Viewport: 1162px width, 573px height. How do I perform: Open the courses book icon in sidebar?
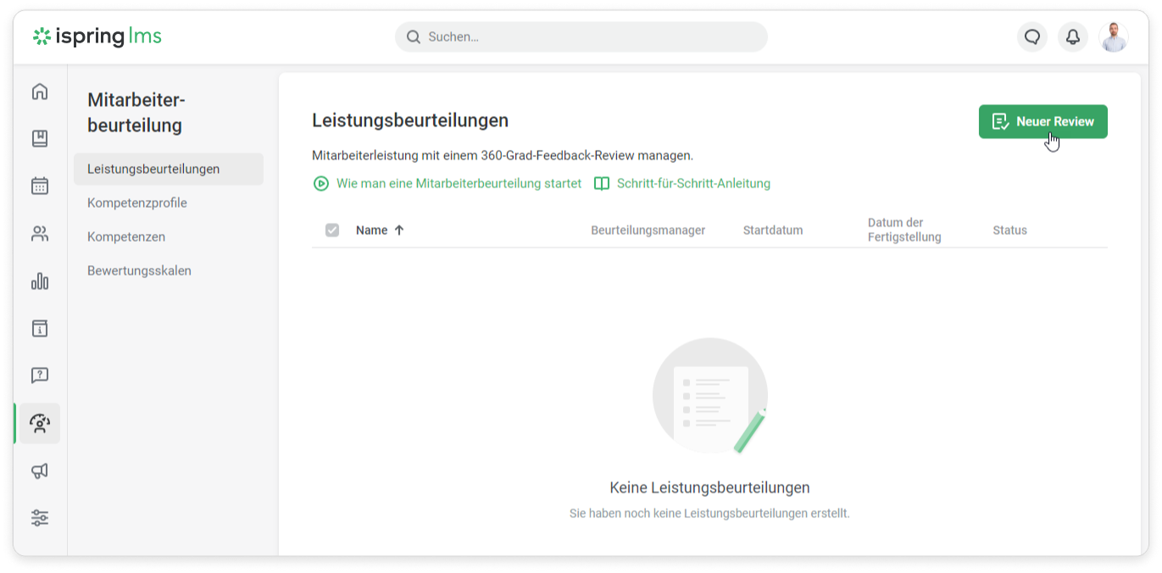(40, 138)
